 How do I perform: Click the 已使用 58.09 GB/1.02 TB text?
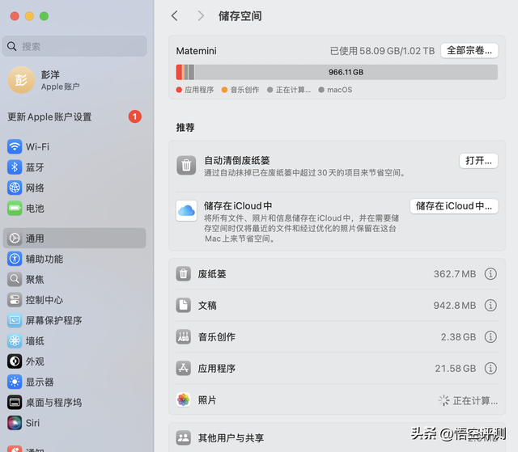pyautogui.click(x=382, y=51)
